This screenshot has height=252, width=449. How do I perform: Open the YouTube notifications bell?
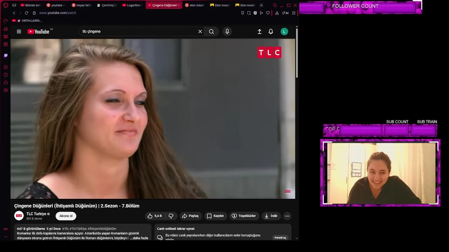click(271, 31)
